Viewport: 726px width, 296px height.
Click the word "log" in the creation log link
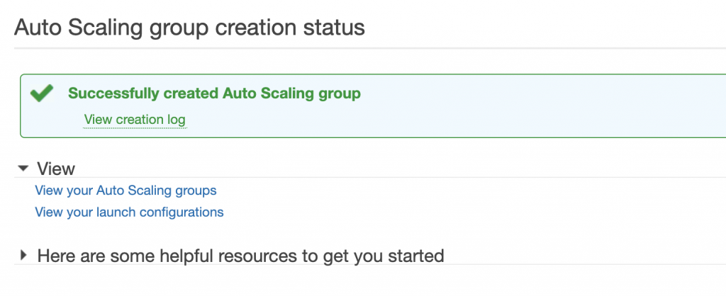(x=177, y=119)
